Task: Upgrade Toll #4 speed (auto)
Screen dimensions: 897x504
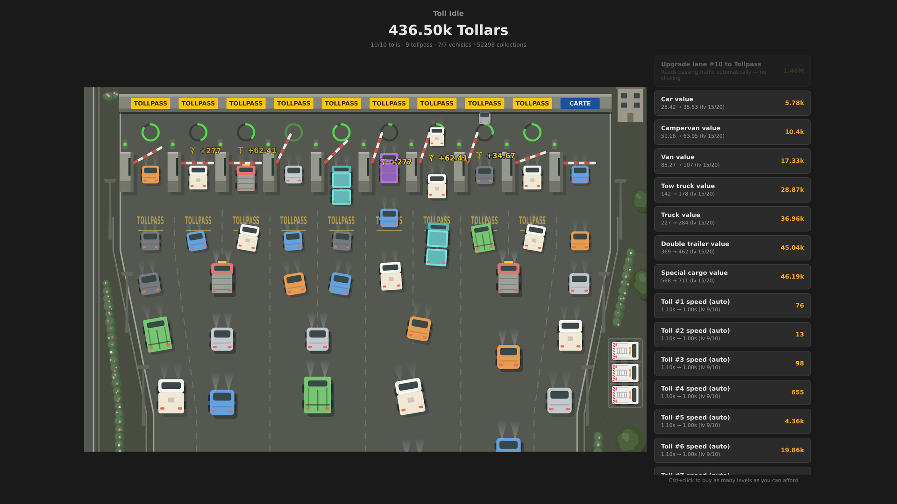Action: coord(732,392)
